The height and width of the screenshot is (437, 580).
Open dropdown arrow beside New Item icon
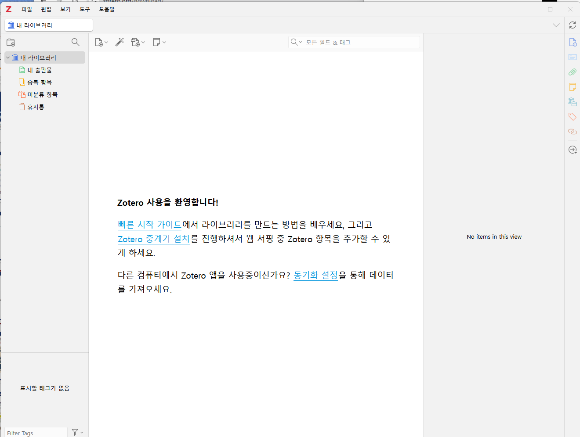(x=106, y=42)
